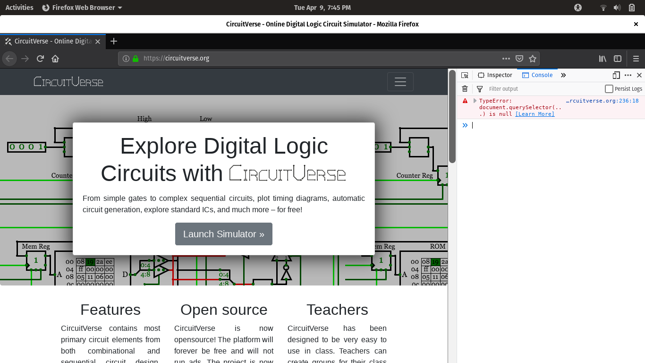645x363 pixels.
Task: Type in the console input line
Action: click(519, 125)
